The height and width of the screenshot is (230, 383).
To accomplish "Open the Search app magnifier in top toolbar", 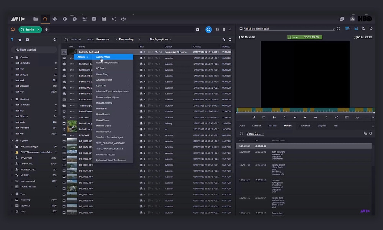I will pos(45,19).
